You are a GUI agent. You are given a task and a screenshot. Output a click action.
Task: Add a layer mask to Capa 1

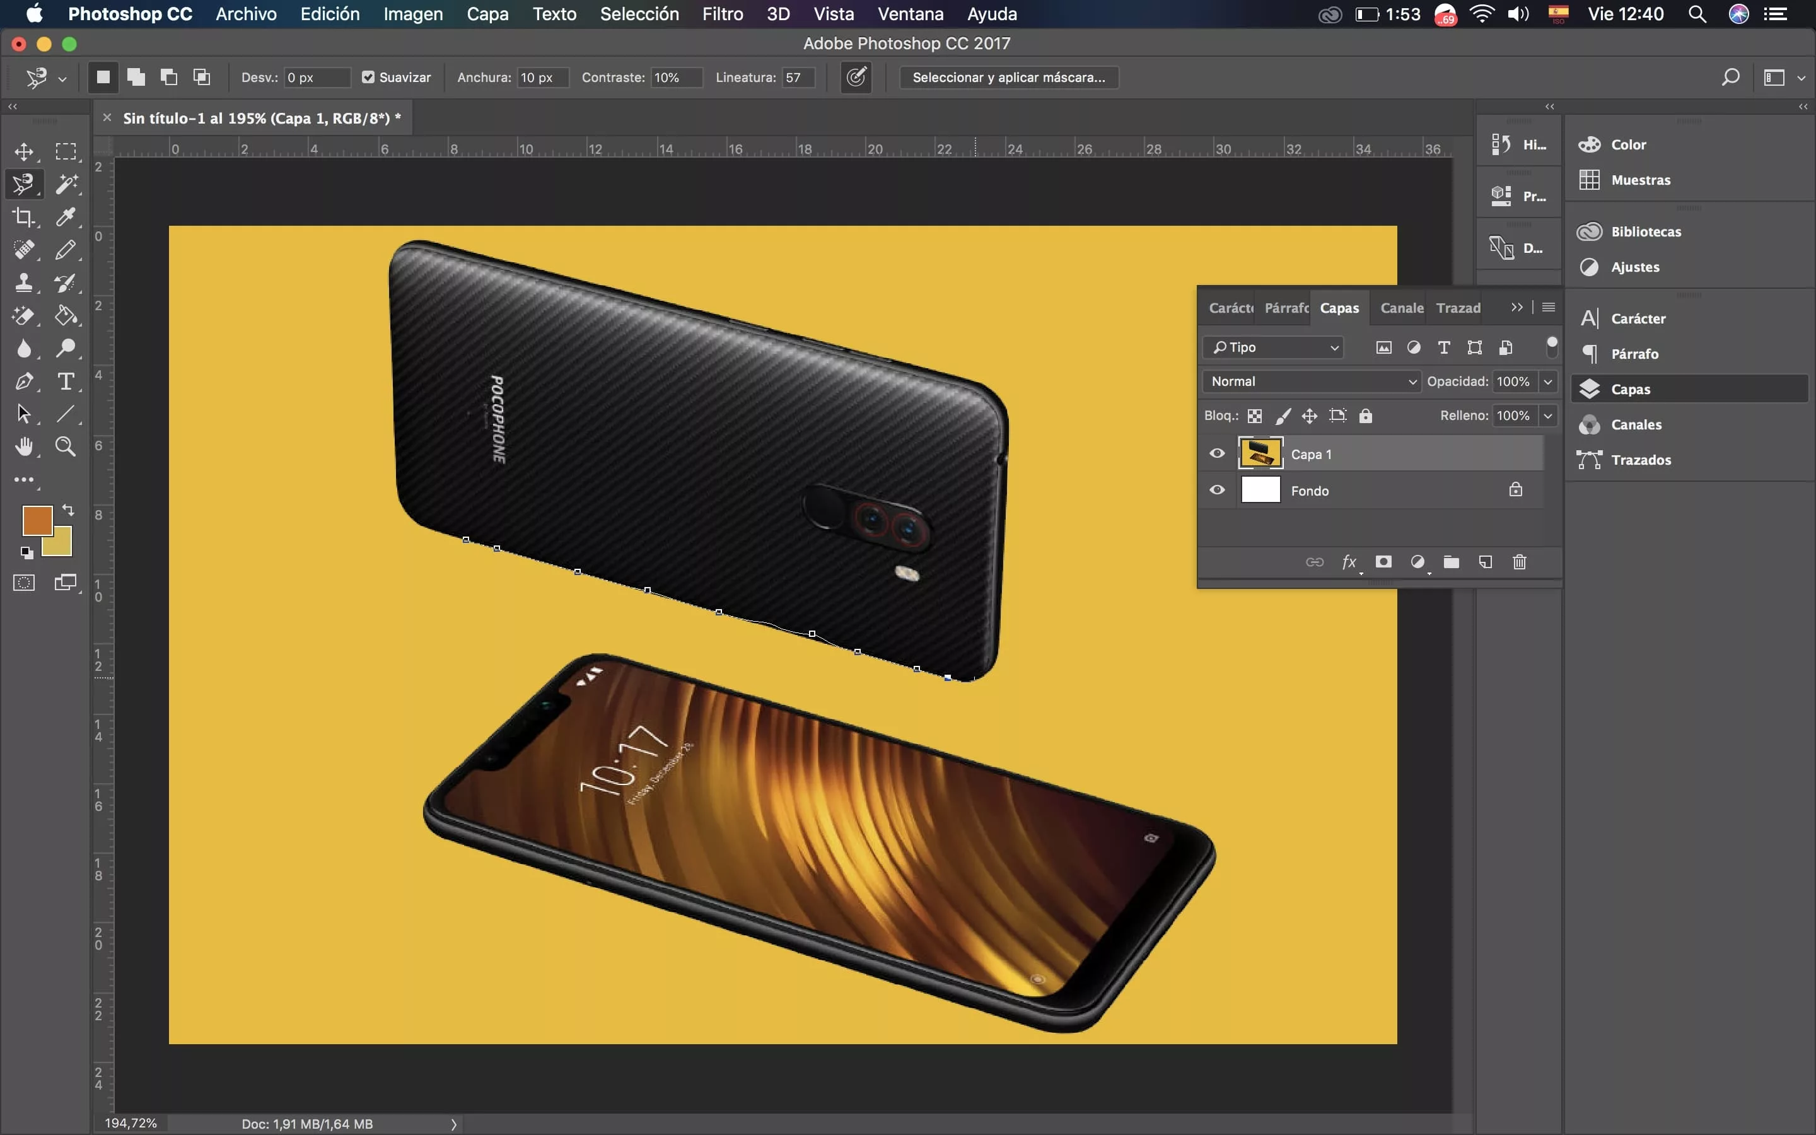[x=1383, y=562]
